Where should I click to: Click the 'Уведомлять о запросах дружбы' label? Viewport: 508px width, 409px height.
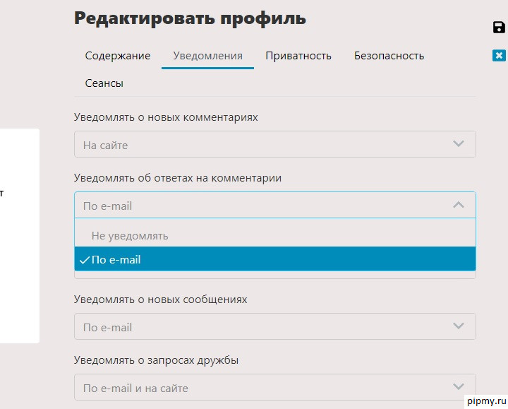pyautogui.click(x=156, y=360)
